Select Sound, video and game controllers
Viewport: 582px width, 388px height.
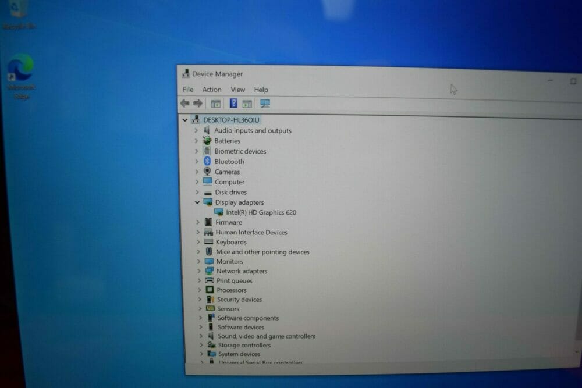coord(267,336)
